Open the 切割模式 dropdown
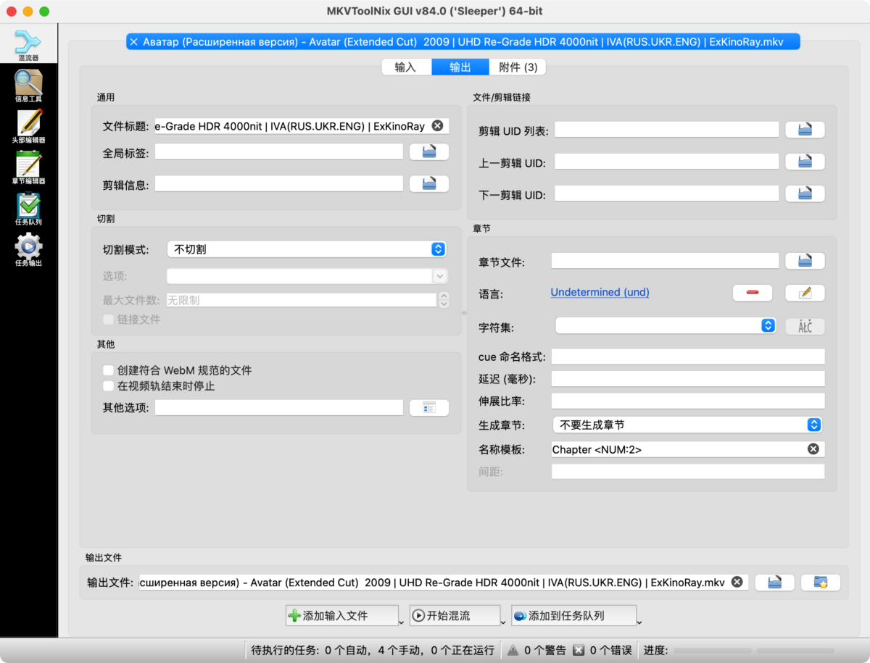870x663 pixels. pos(307,249)
